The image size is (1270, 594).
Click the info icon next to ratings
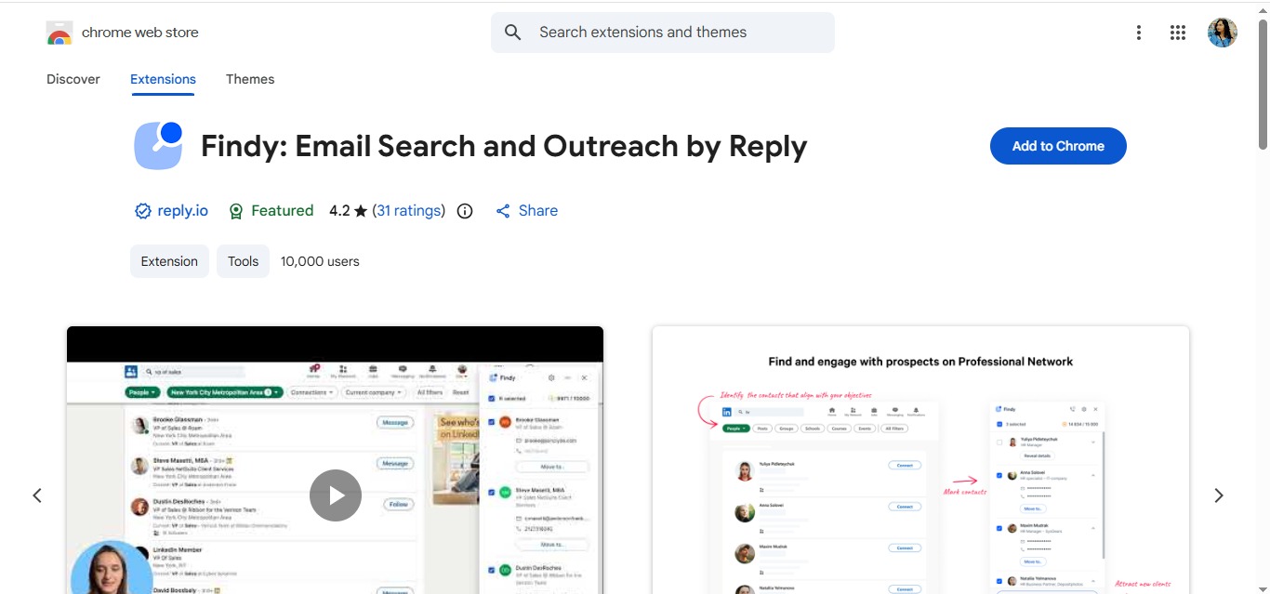(464, 211)
